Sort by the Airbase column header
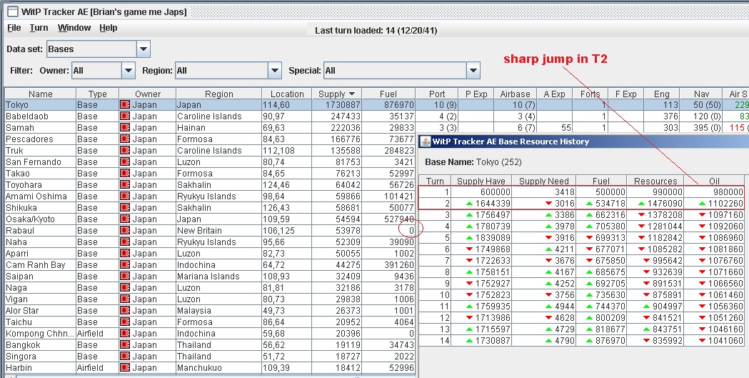Screen dimensions: 749x378 pos(515,94)
